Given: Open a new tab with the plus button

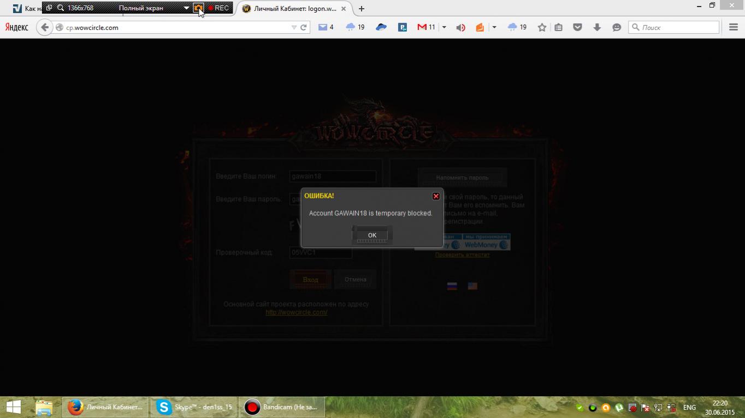Looking at the screenshot, I should (362, 9).
